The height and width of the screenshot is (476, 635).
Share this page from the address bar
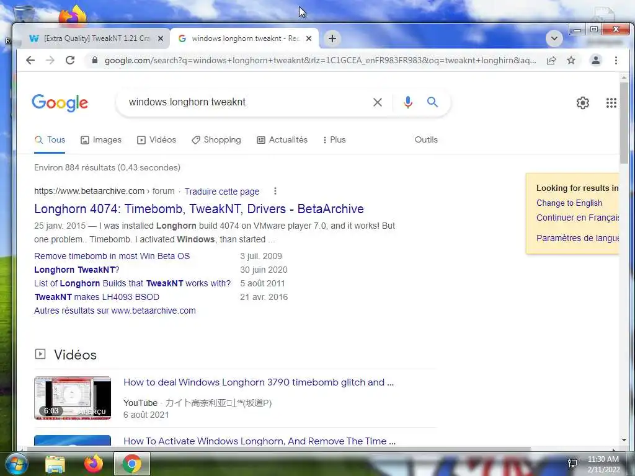click(551, 60)
